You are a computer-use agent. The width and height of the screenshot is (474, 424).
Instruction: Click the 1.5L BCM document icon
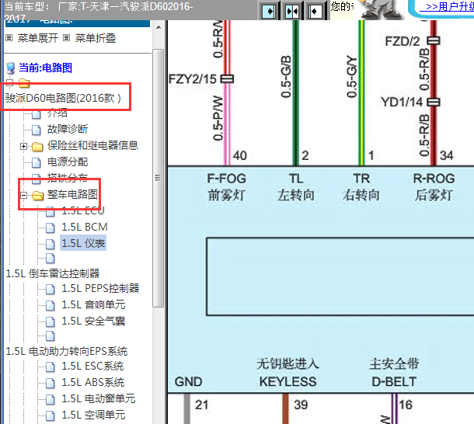tap(51, 228)
